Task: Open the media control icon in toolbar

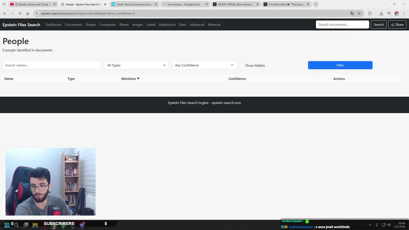Action: (x=389, y=13)
